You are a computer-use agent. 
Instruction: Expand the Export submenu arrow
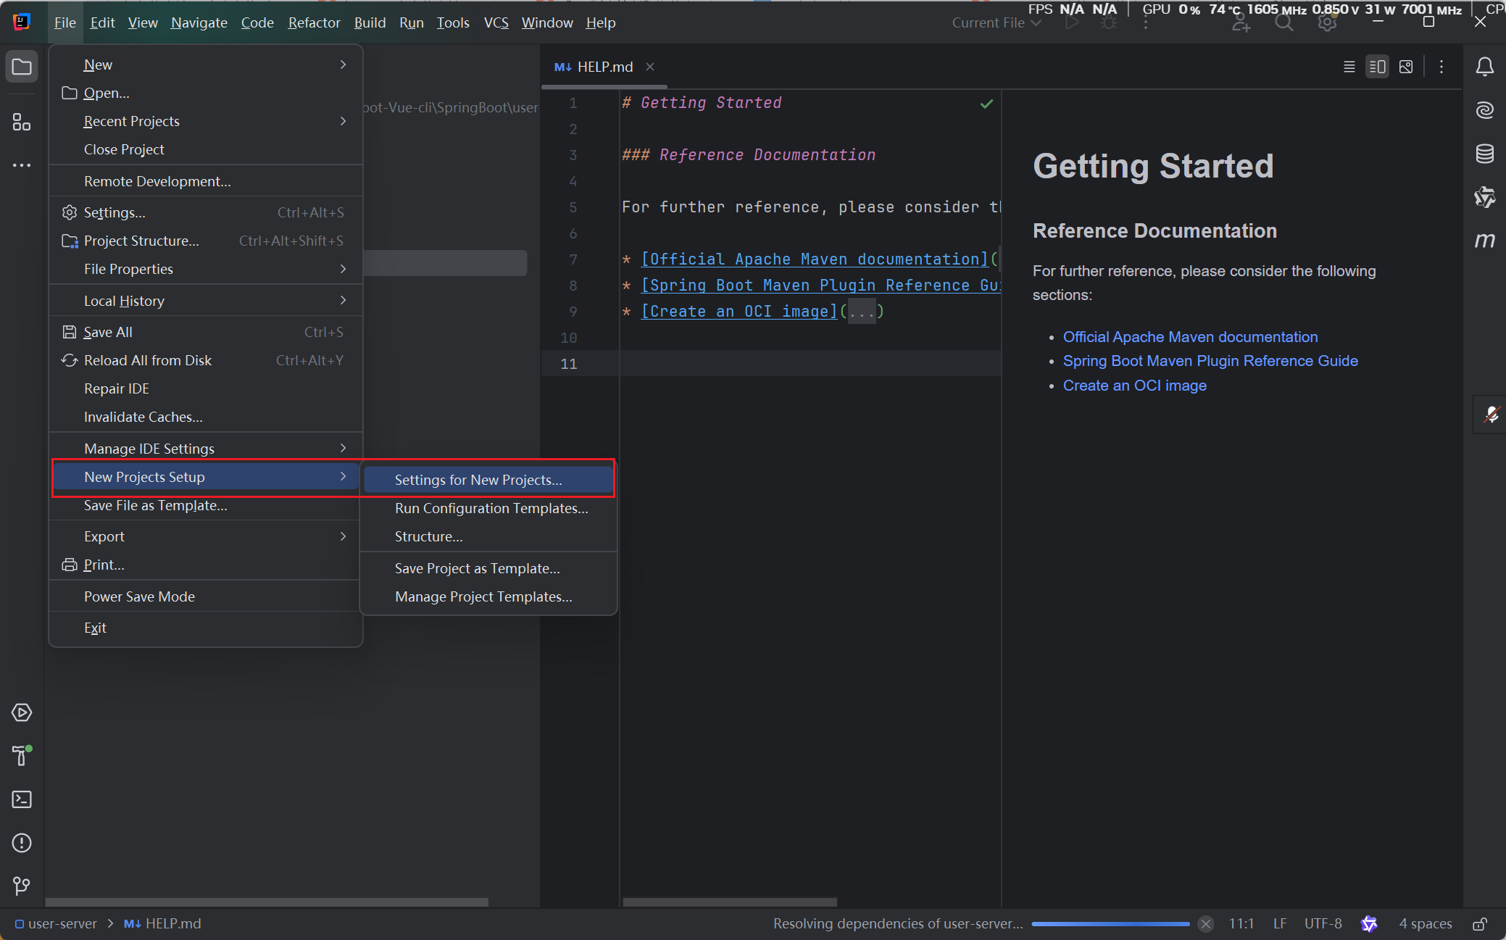click(343, 536)
